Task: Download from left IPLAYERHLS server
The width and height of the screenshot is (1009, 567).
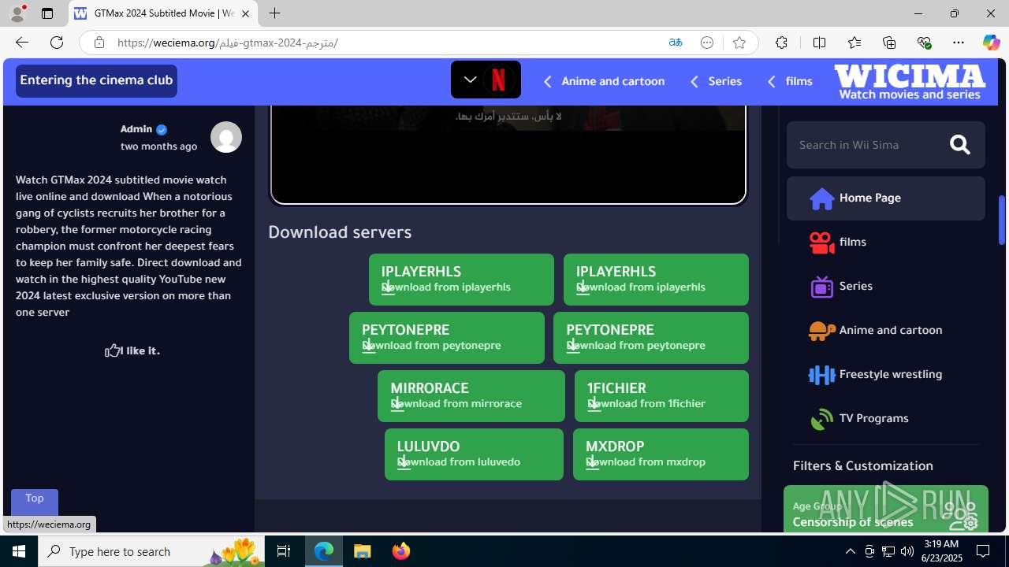Action: coord(461,279)
